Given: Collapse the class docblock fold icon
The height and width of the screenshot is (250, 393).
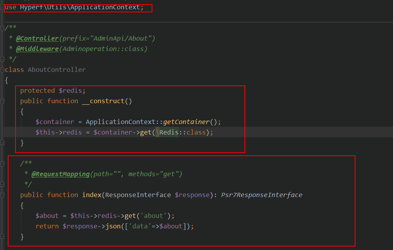Looking at the screenshot, I should (x=2, y=27).
